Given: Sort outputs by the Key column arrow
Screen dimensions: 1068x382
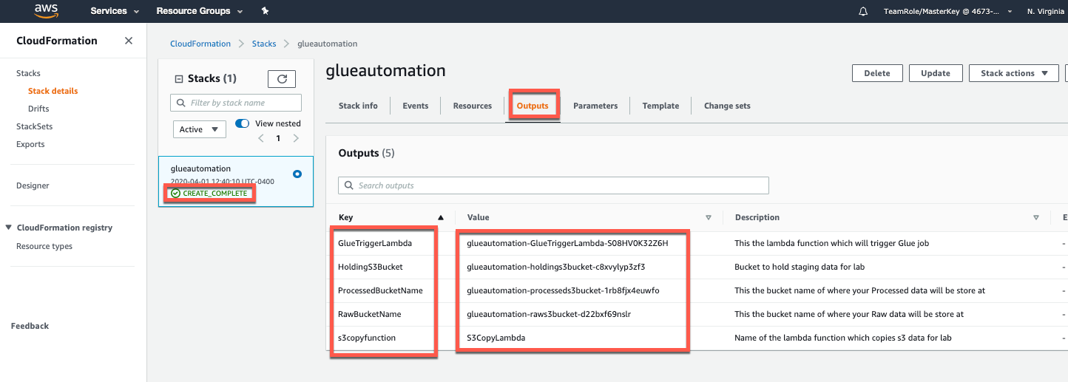Looking at the screenshot, I should [x=441, y=218].
